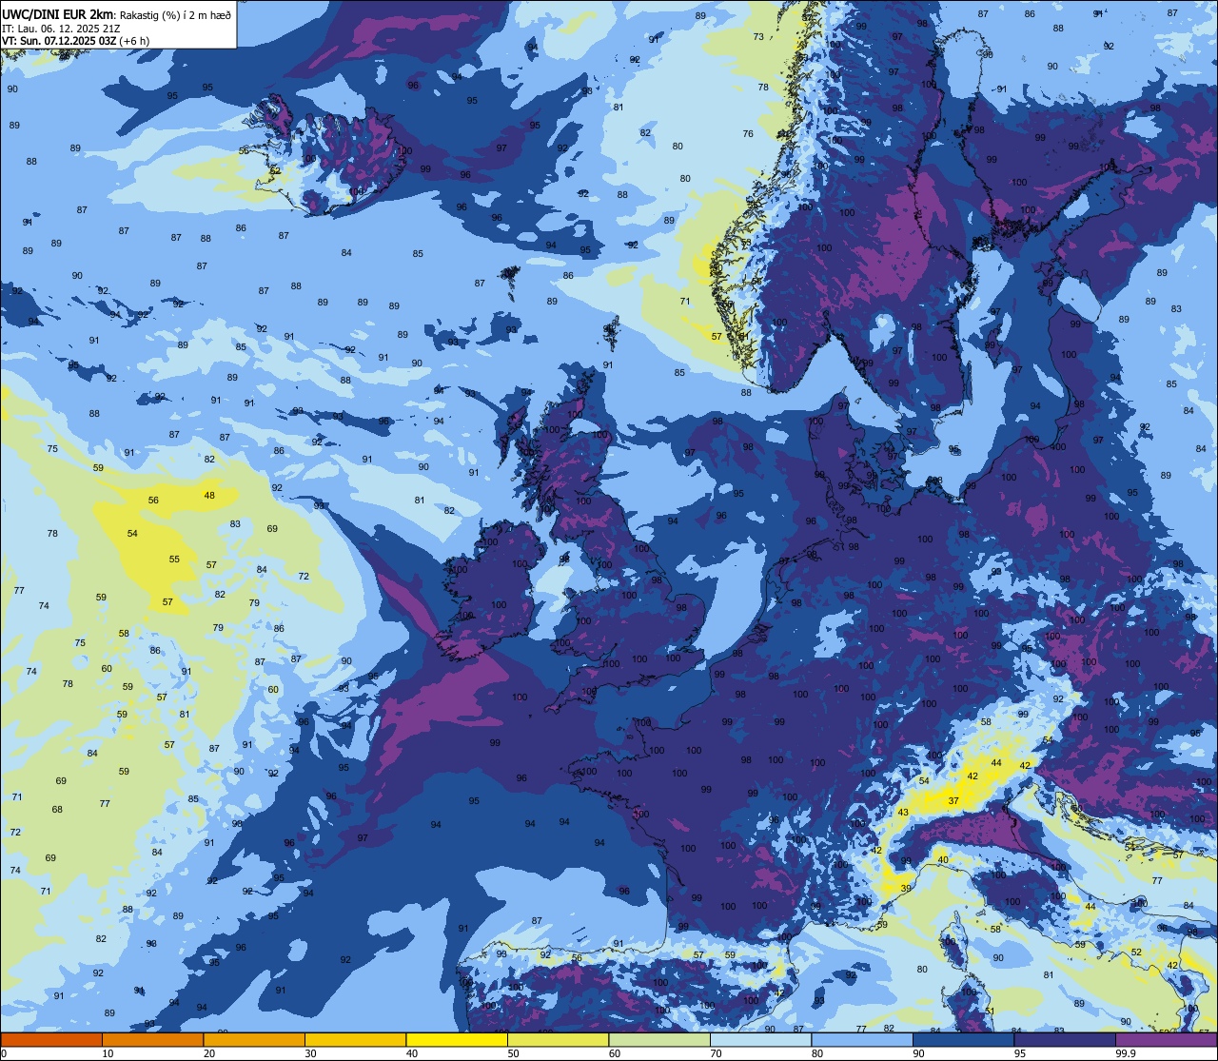The height and width of the screenshot is (1061, 1218).
Task: Click the humidity value '43' over the Alps
Action: 903,813
